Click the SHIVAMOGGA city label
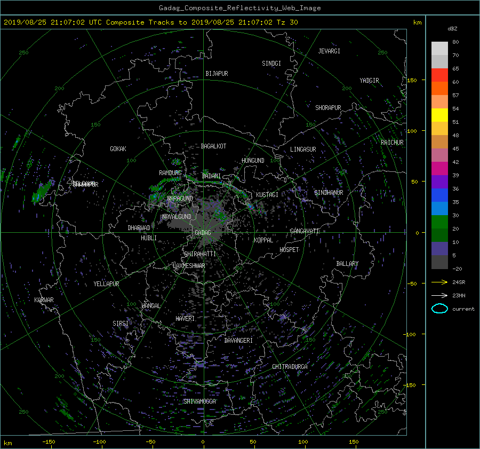 tap(199, 401)
